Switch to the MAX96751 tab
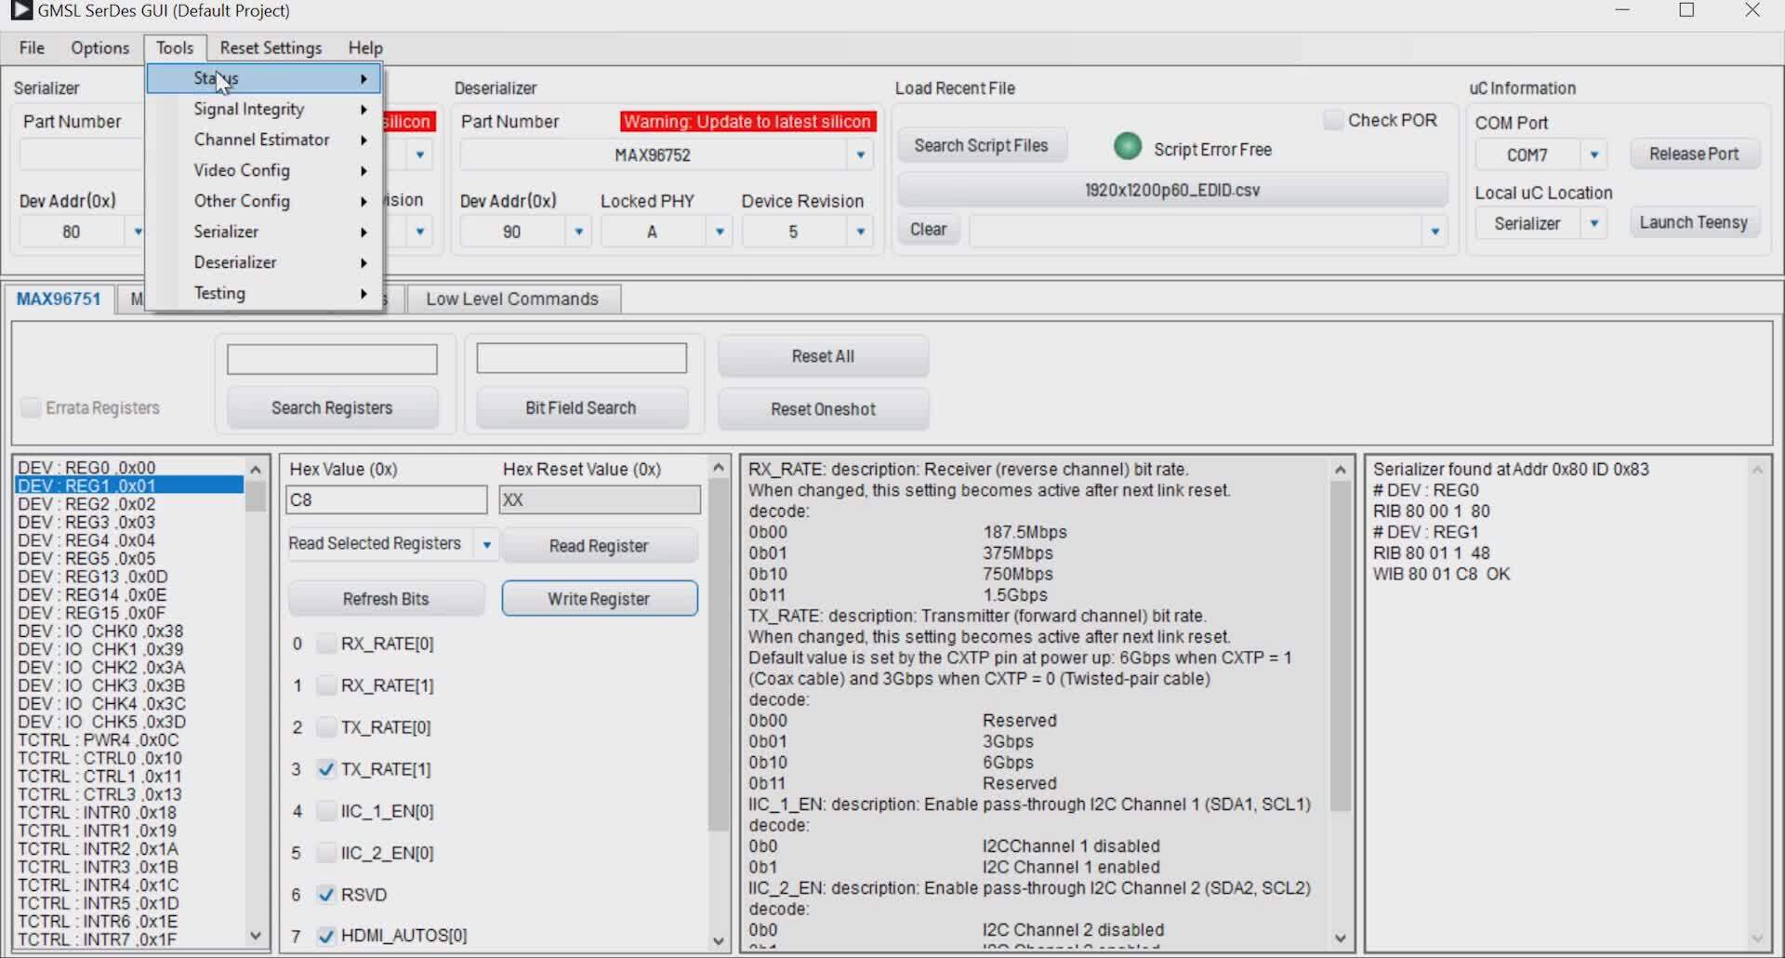The height and width of the screenshot is (958, 1785). click(x=59, y=299)
